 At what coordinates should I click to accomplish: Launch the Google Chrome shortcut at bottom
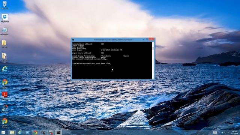click(x=5, y=123)
